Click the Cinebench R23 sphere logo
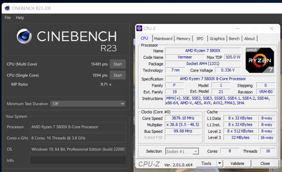Image resolution: width=282 pixels, height=172 pixels. [24, 36]
